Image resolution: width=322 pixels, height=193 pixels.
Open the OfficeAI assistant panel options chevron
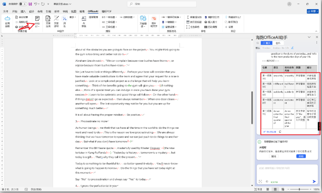309,37
